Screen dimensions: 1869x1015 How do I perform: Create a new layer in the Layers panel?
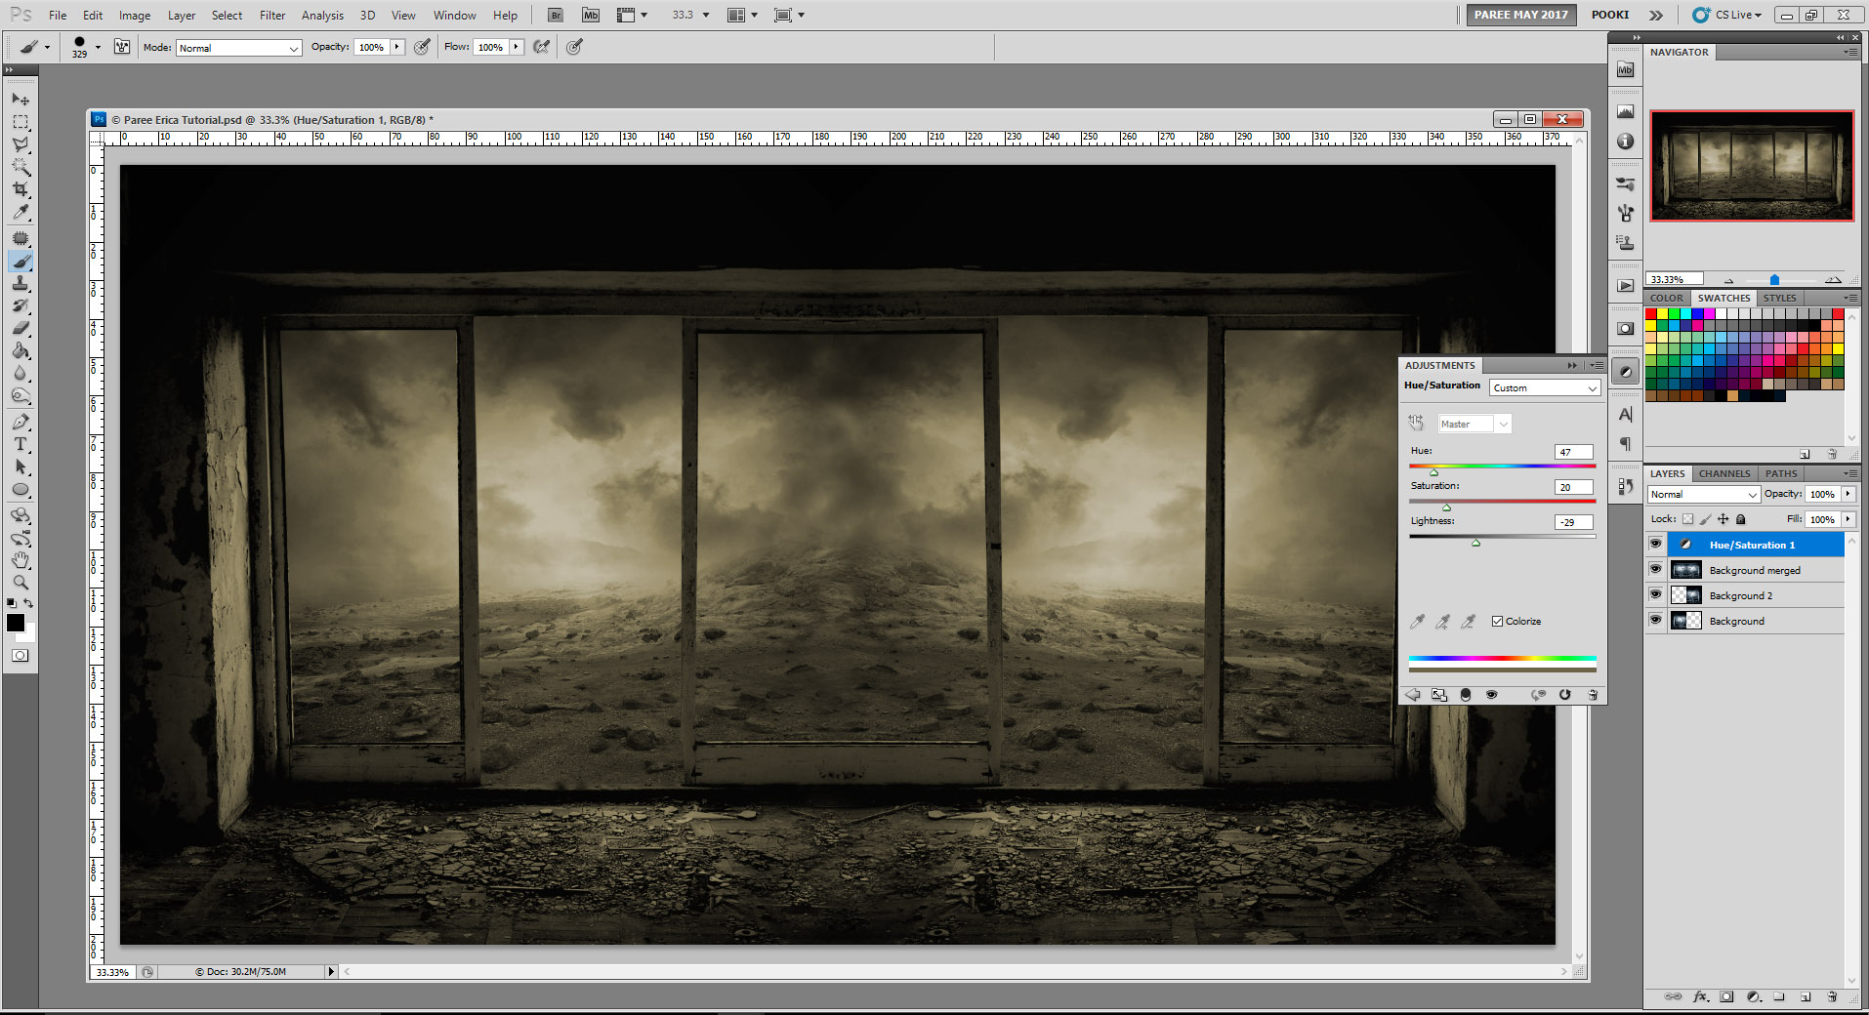click(x=1805, y=996)
